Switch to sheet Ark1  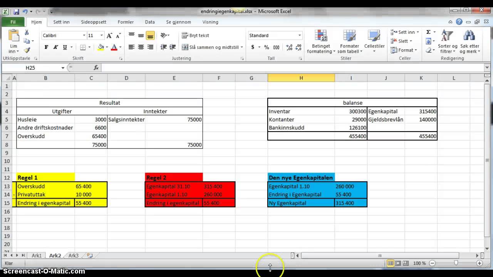(x=37, y=255)
